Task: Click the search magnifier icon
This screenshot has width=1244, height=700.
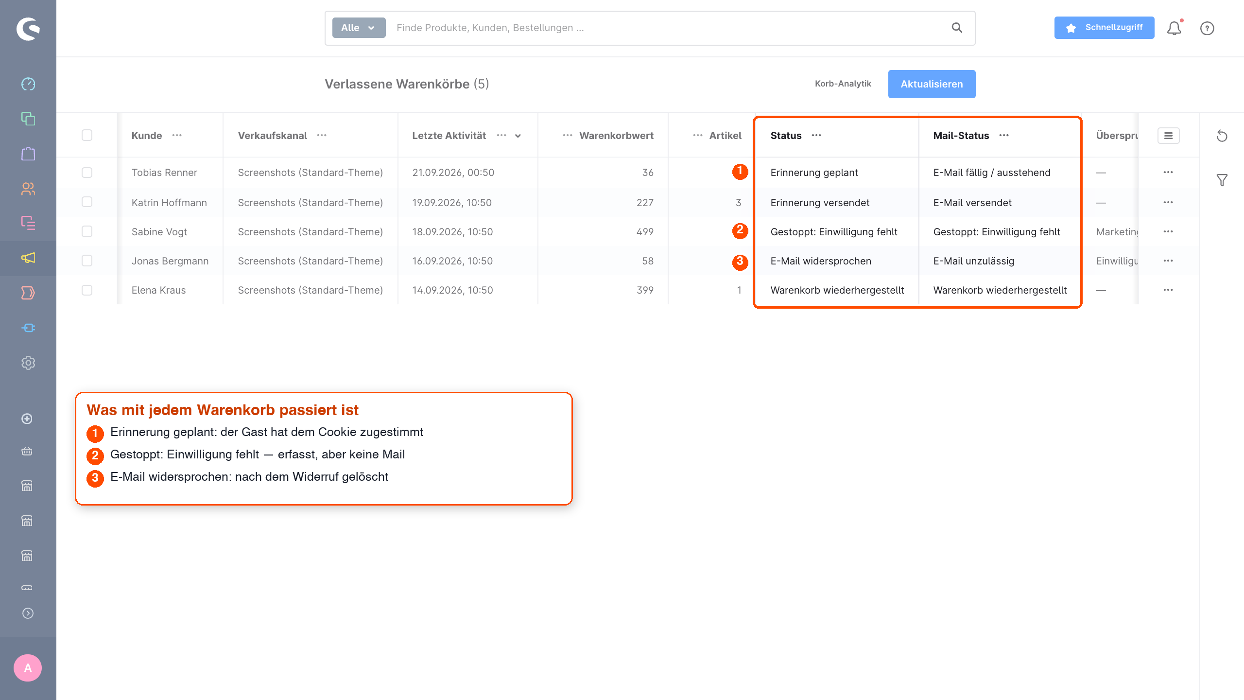Action: coord(957,28)
